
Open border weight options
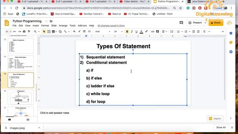tap(84, 31)
